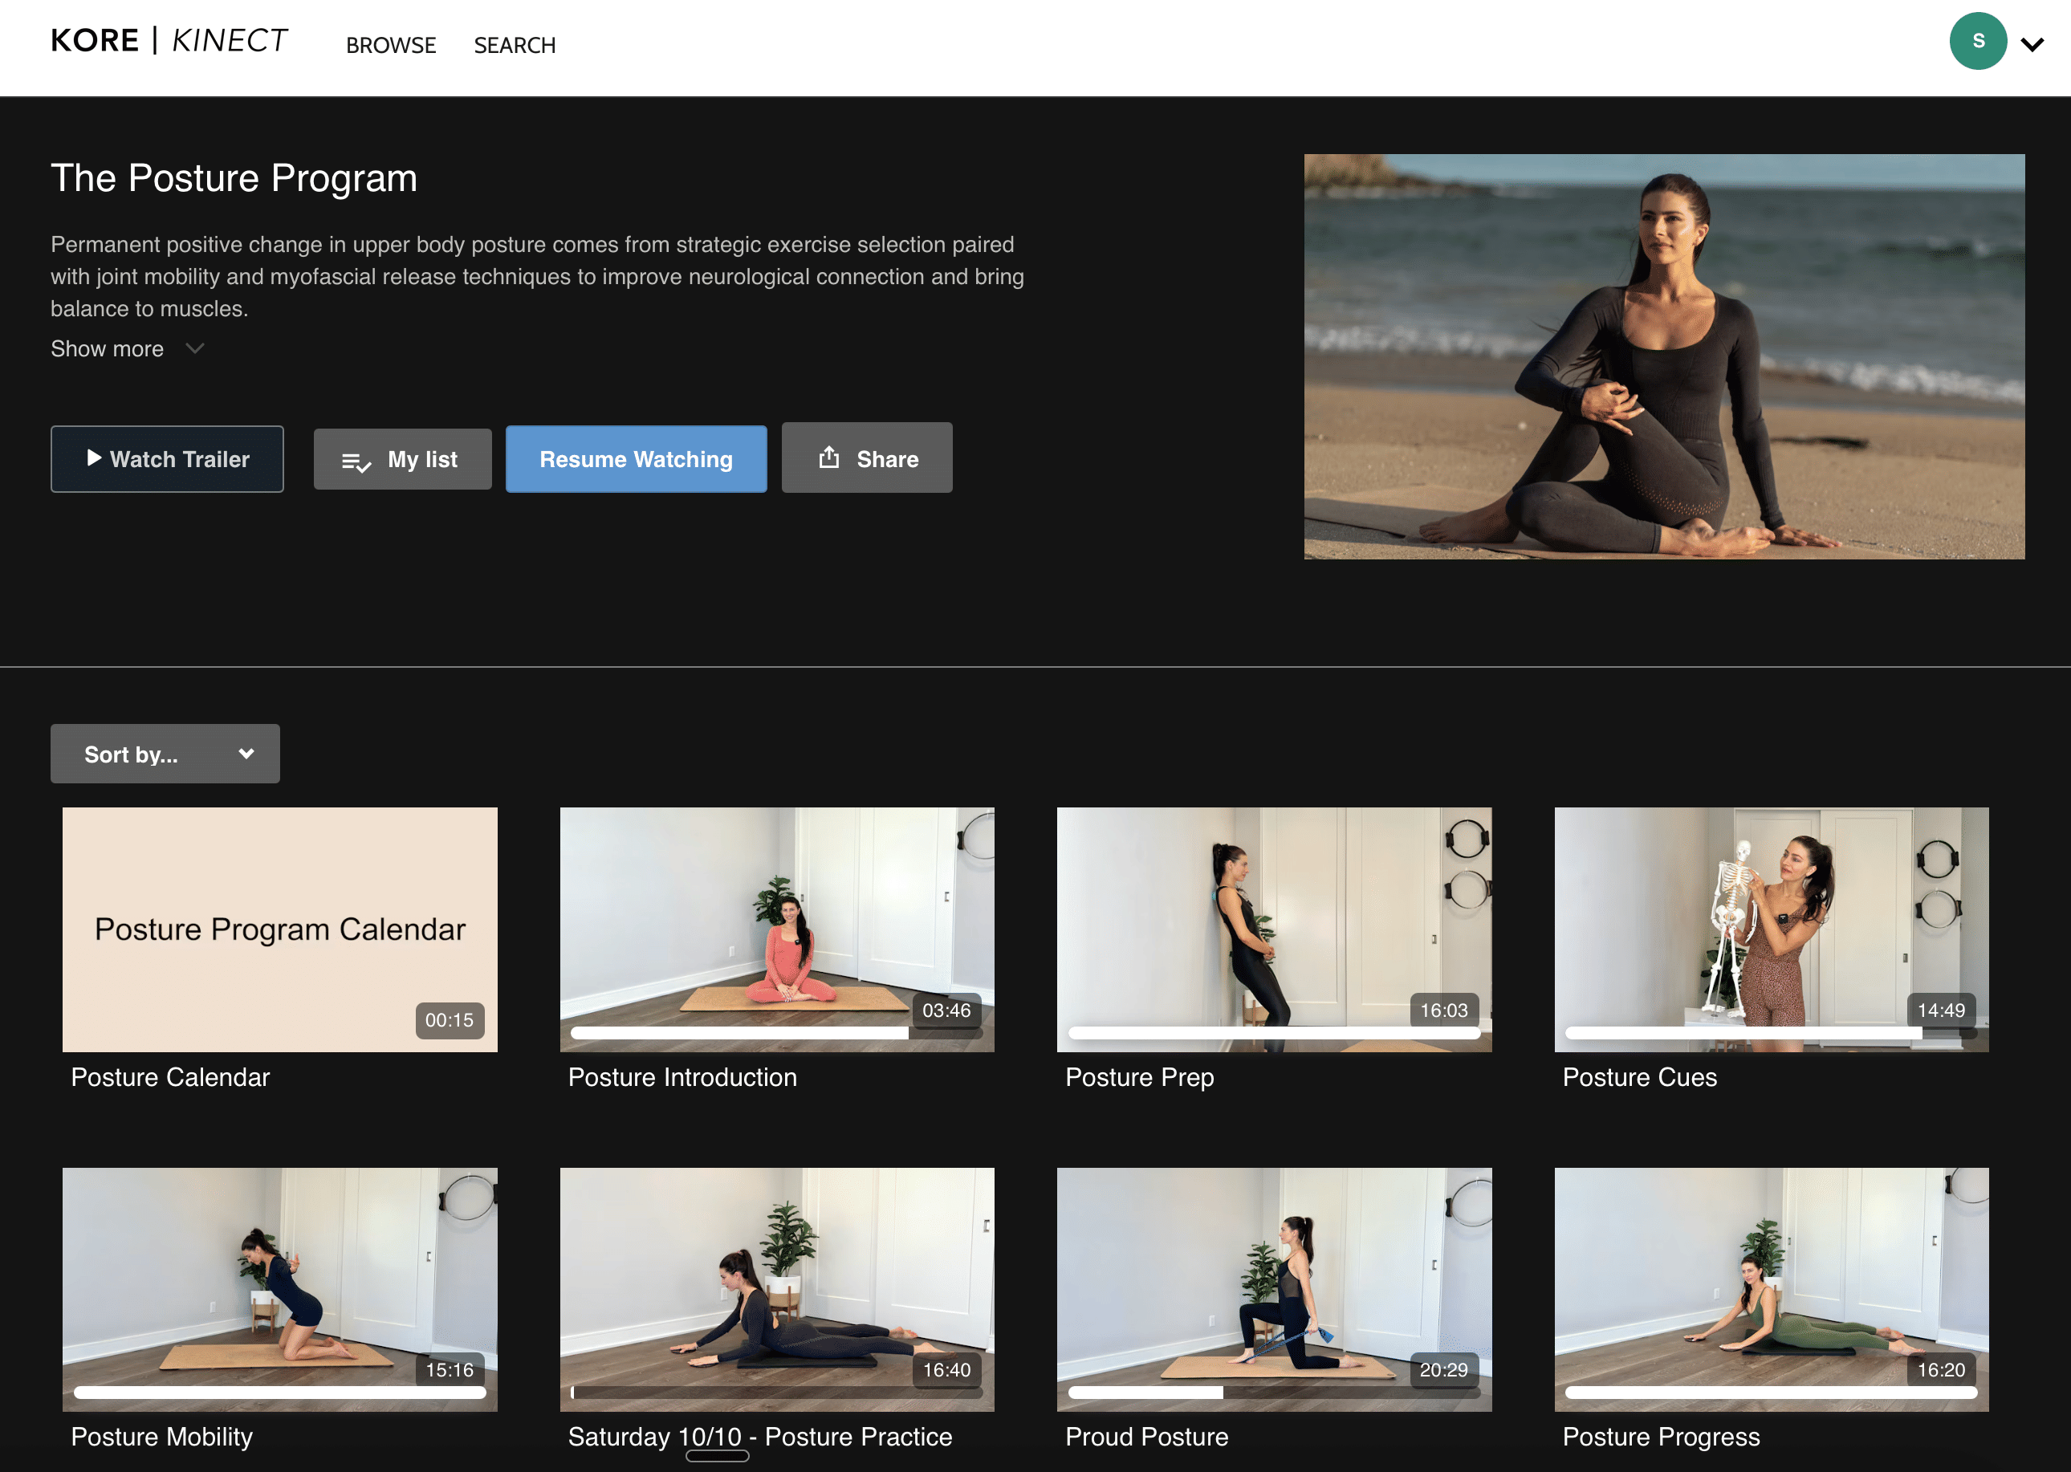Click the 16:20 duration badge
Viewport: 2071px width, 1472px height.
tap(1942, 1369)
